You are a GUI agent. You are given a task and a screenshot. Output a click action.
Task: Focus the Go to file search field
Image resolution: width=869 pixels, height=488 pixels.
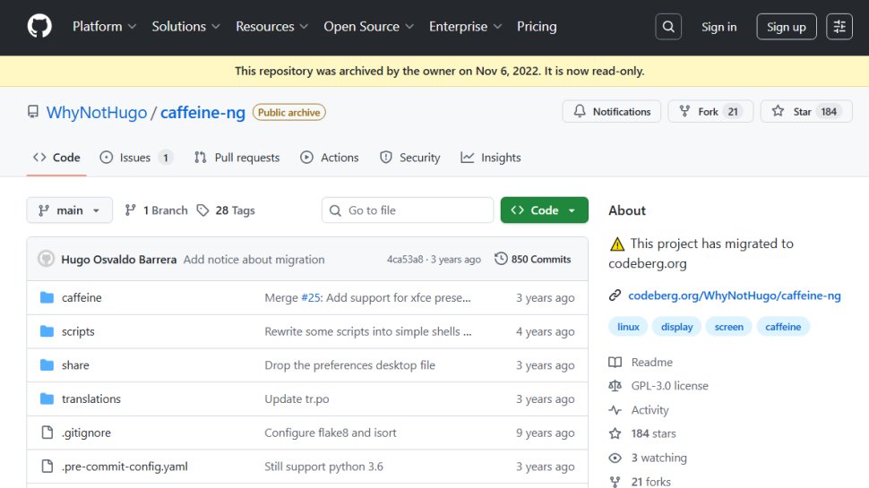point(408,210)
